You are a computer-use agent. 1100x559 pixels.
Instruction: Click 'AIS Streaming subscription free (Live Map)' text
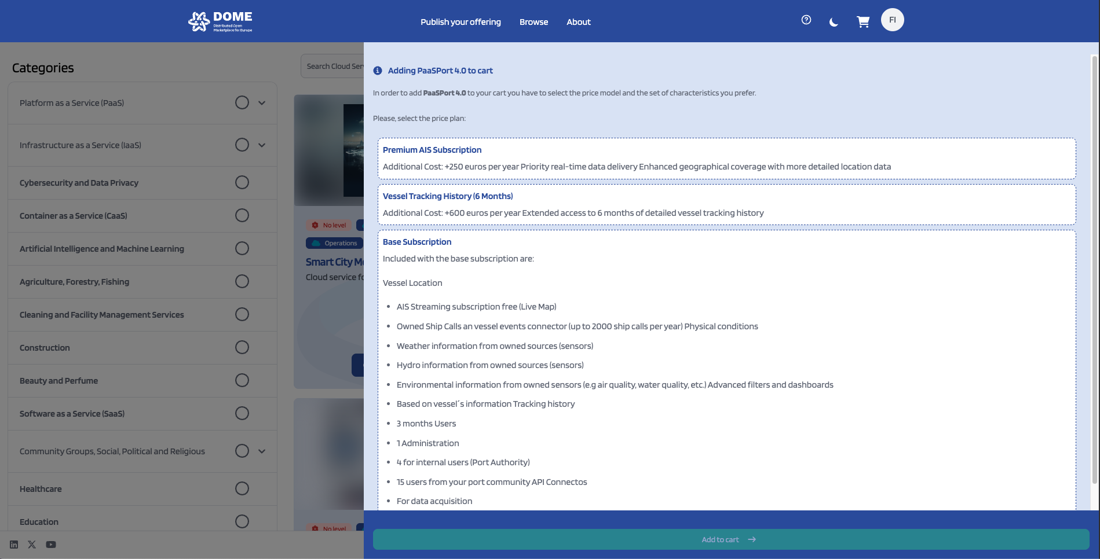pyautogui.click(x=476, y=307)
